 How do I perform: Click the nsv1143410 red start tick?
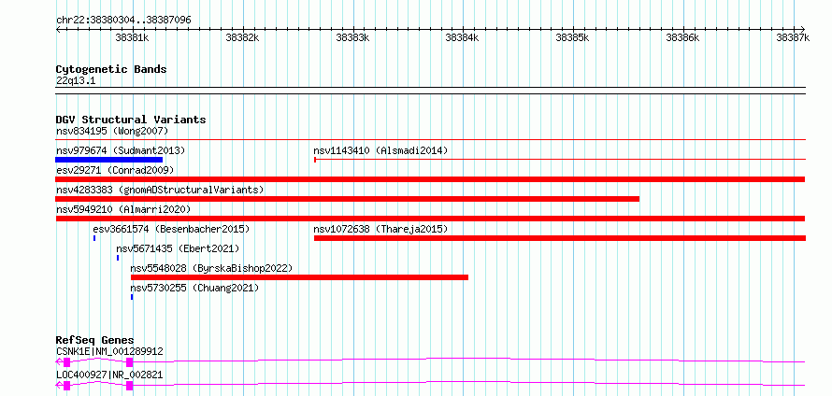click(315, 160)
